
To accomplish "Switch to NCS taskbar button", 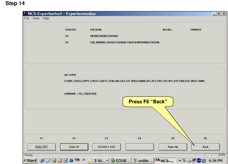I will 165,161.
